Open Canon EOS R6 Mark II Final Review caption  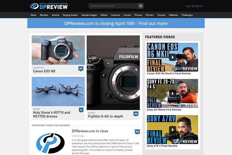169,73
